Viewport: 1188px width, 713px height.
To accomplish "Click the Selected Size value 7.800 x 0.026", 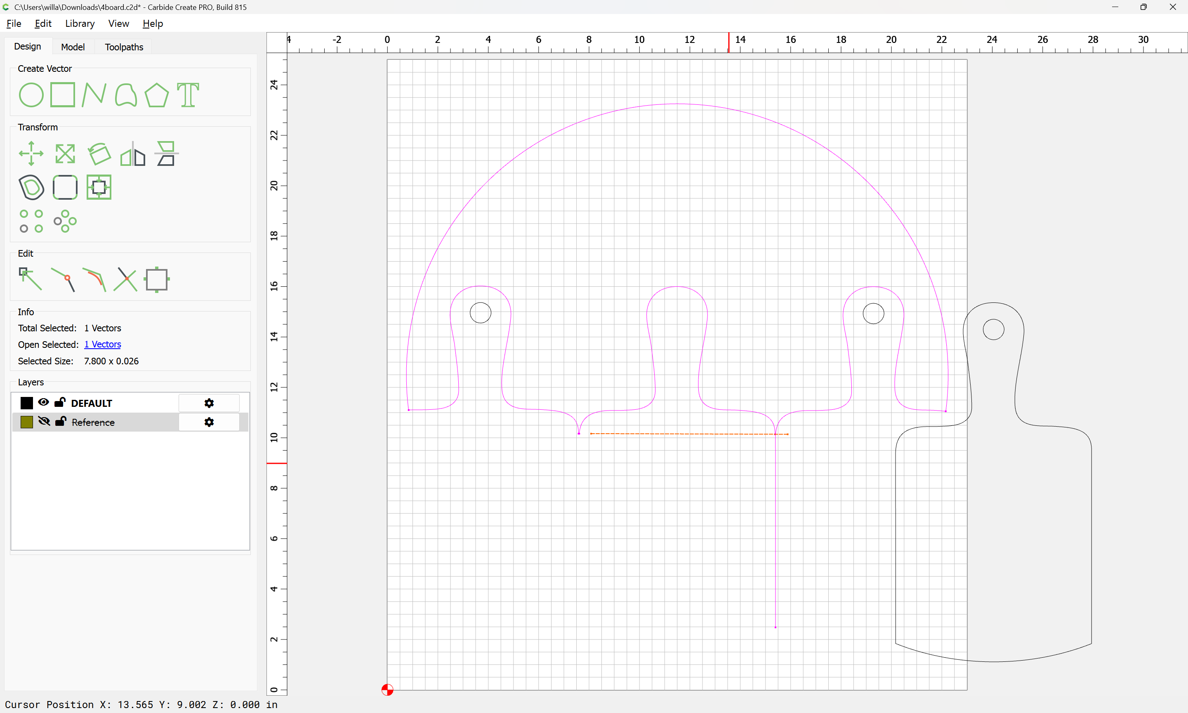I will click(111, 361).
